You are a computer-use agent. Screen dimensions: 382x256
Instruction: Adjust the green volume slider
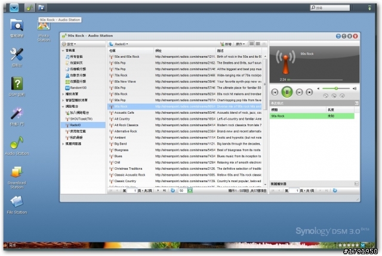(x=336, y=89)
